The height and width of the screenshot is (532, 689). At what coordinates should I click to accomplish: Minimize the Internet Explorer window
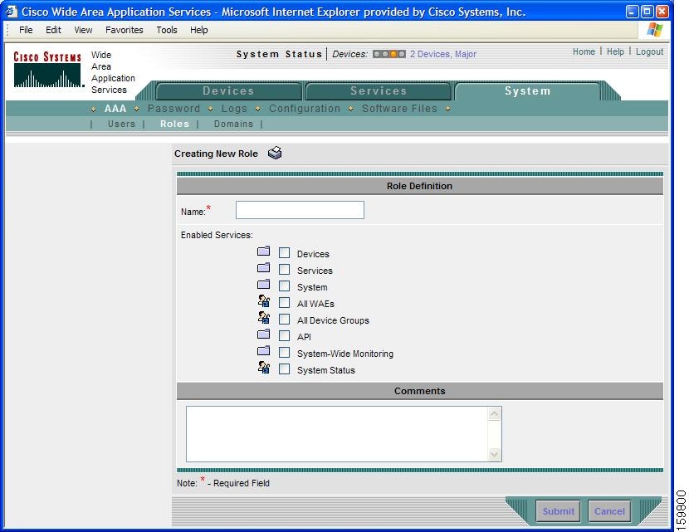tap(632, 12)
